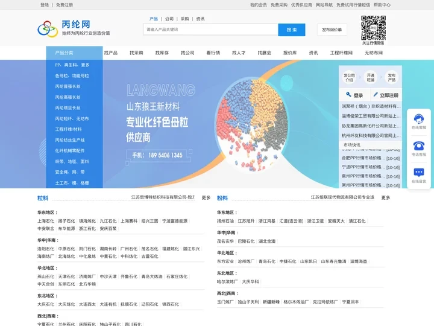434x326 pixels.
Task: Open 江苏思博特纺织科技有限公司 scrolling ad link
Action: pos(163,197)
